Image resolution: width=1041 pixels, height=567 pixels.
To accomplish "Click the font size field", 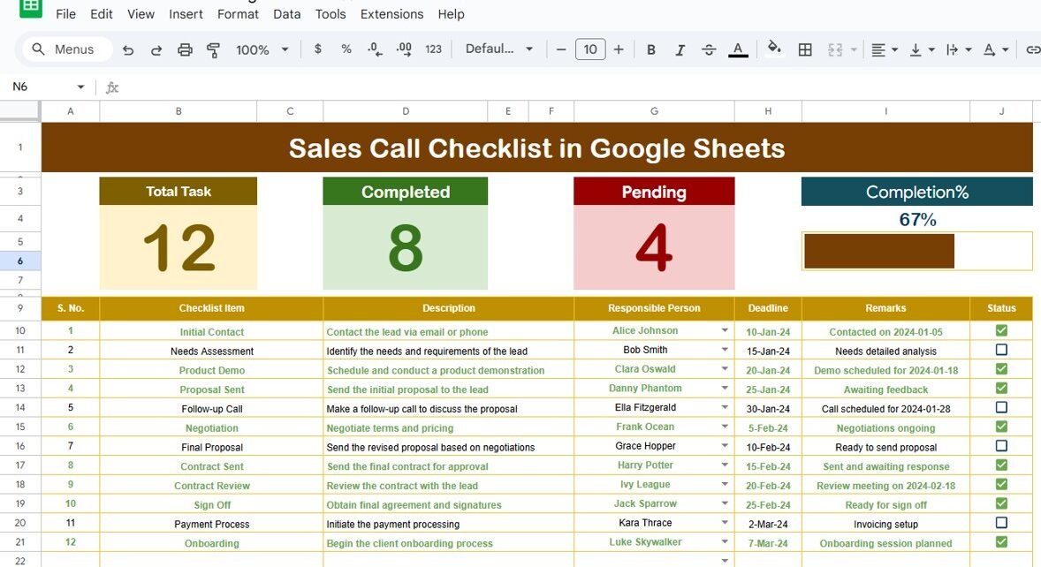I will click(x=590, y=49).
